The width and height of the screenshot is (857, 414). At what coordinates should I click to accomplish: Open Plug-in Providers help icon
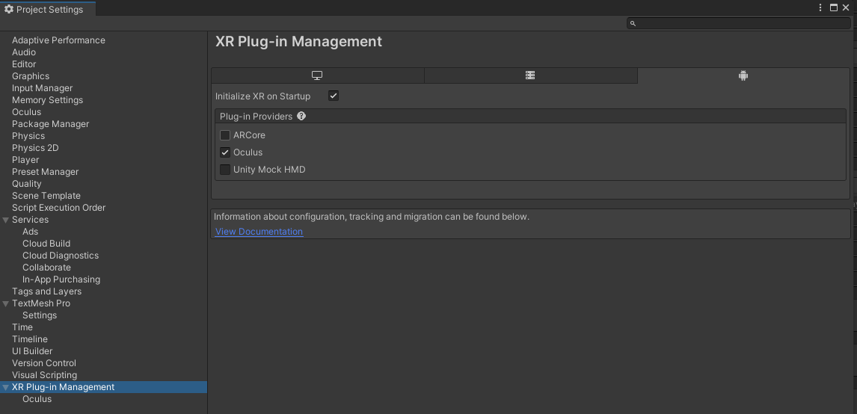coord(301,116)
